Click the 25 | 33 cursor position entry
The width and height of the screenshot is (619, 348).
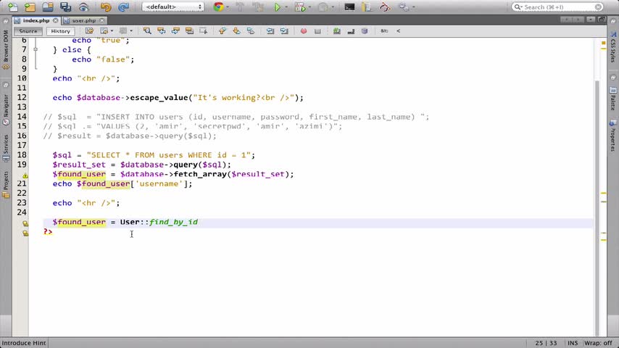click(x=546, y=343)
